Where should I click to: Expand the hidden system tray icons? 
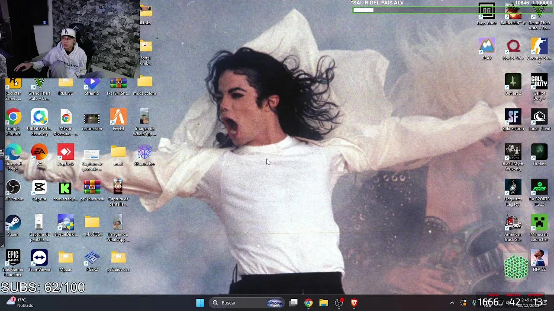452,303
